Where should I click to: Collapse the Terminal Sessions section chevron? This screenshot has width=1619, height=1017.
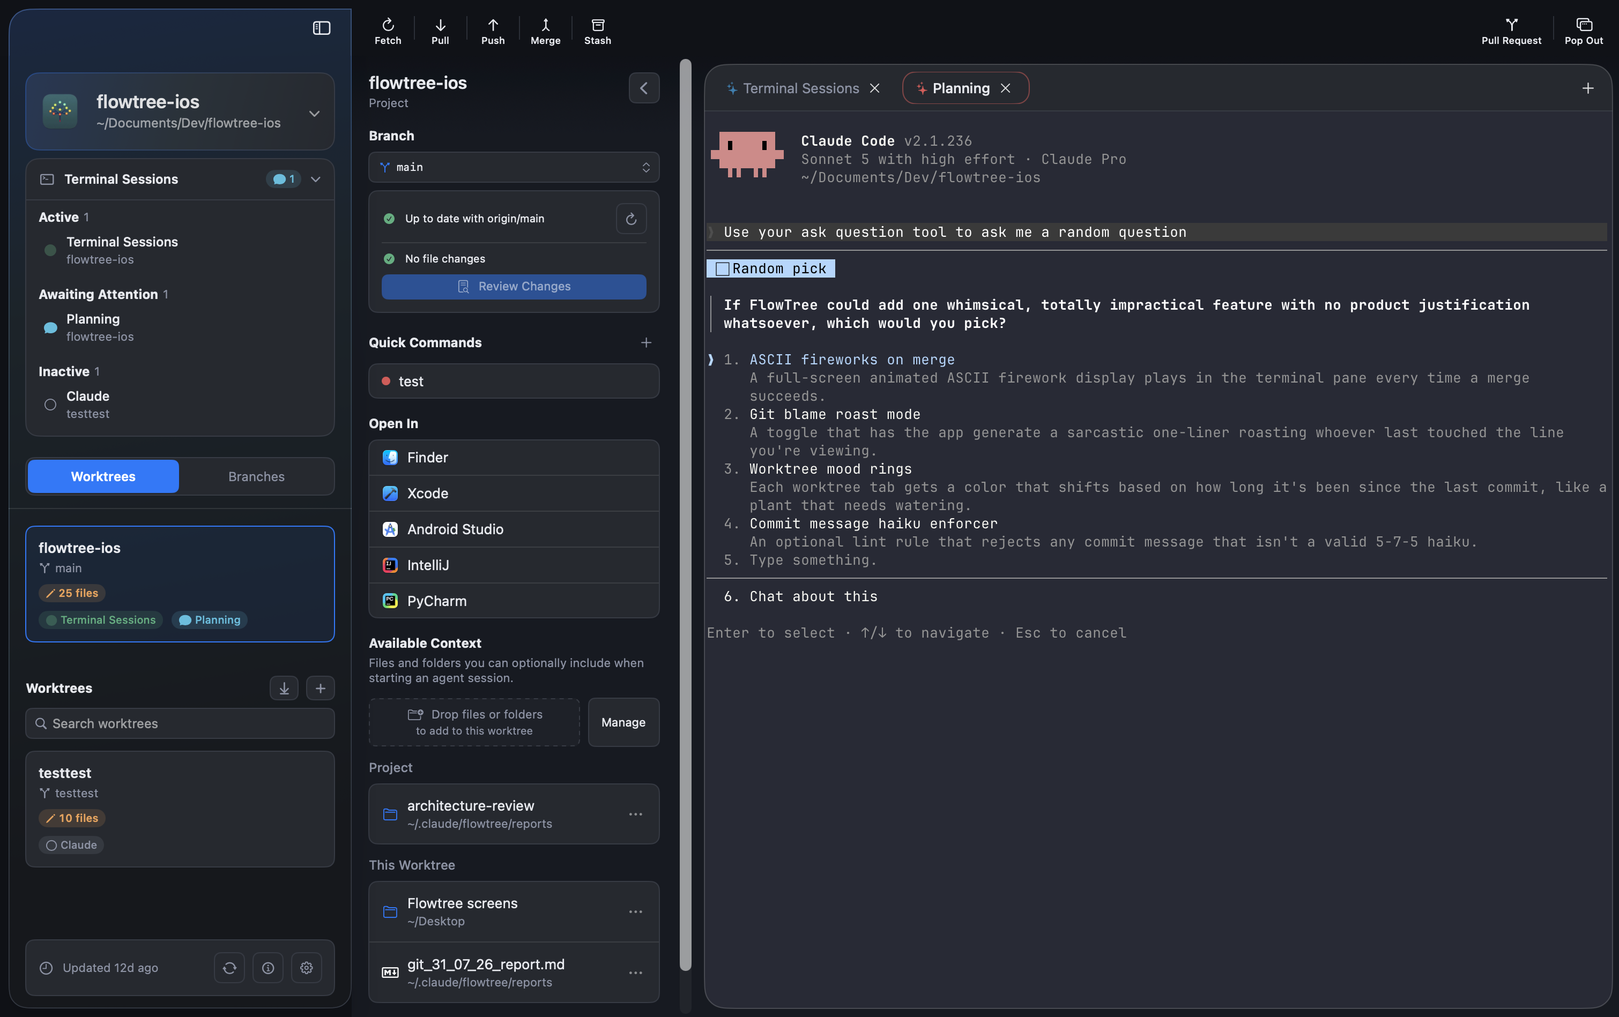pos(315,180)
